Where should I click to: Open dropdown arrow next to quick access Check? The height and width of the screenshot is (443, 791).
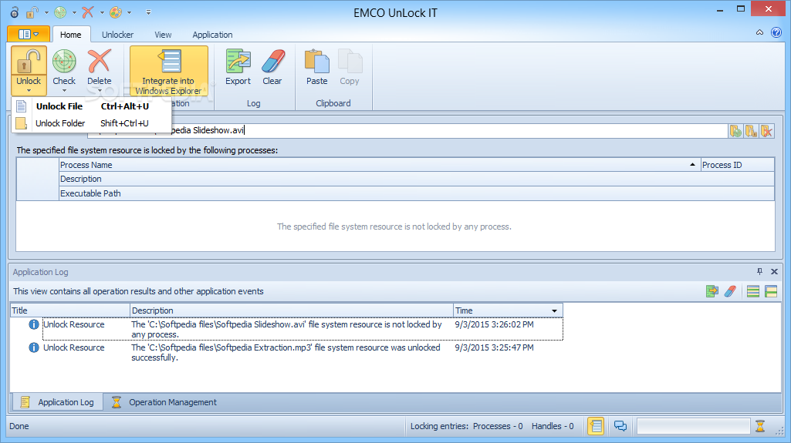(74, 12)
